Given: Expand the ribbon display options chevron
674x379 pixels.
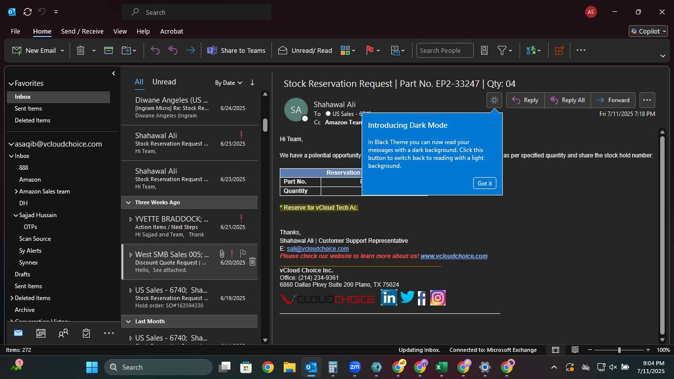Looking at the screenshot, I should point(663,56).
